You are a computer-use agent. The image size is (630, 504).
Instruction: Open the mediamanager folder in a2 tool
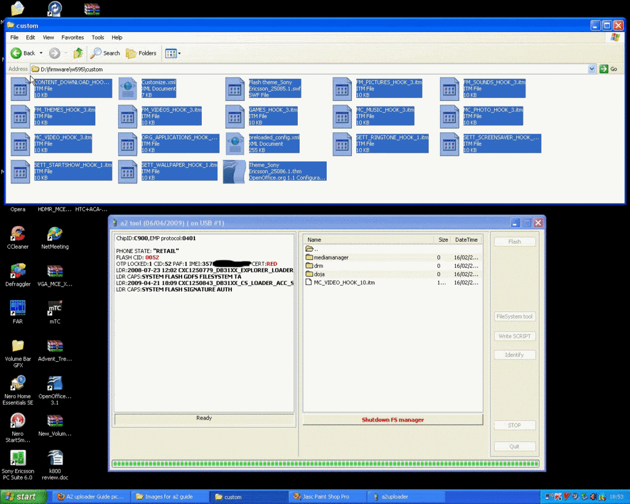(331, 257)
